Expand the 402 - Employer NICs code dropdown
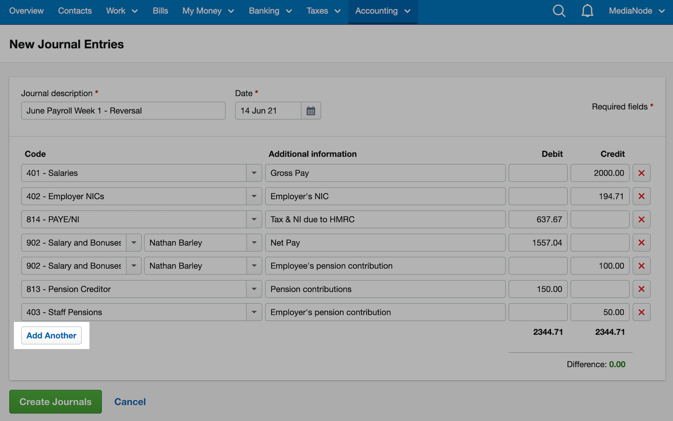The image size is (673, 421). [254, 196]
